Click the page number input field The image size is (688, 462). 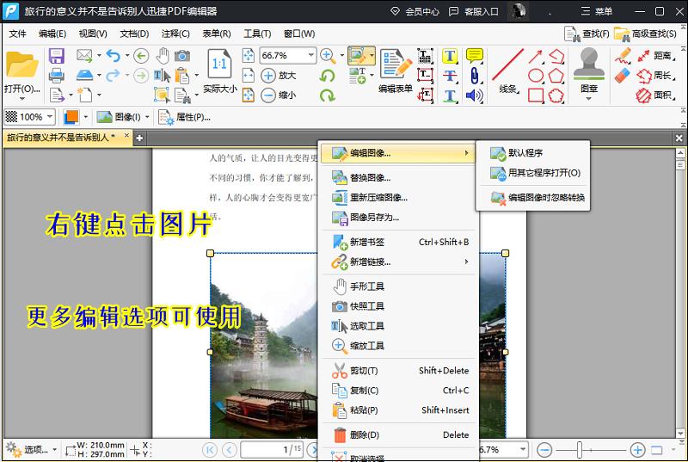click(272, 450)
